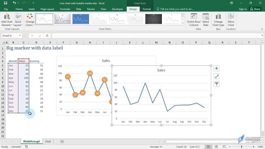This screenshot has height=149, width=265.
Task: Click the Insert Function fx icon
Action: (x=47, y=36)
